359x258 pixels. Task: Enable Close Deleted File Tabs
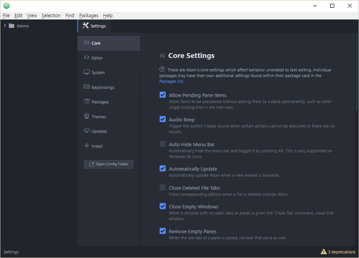163,187
